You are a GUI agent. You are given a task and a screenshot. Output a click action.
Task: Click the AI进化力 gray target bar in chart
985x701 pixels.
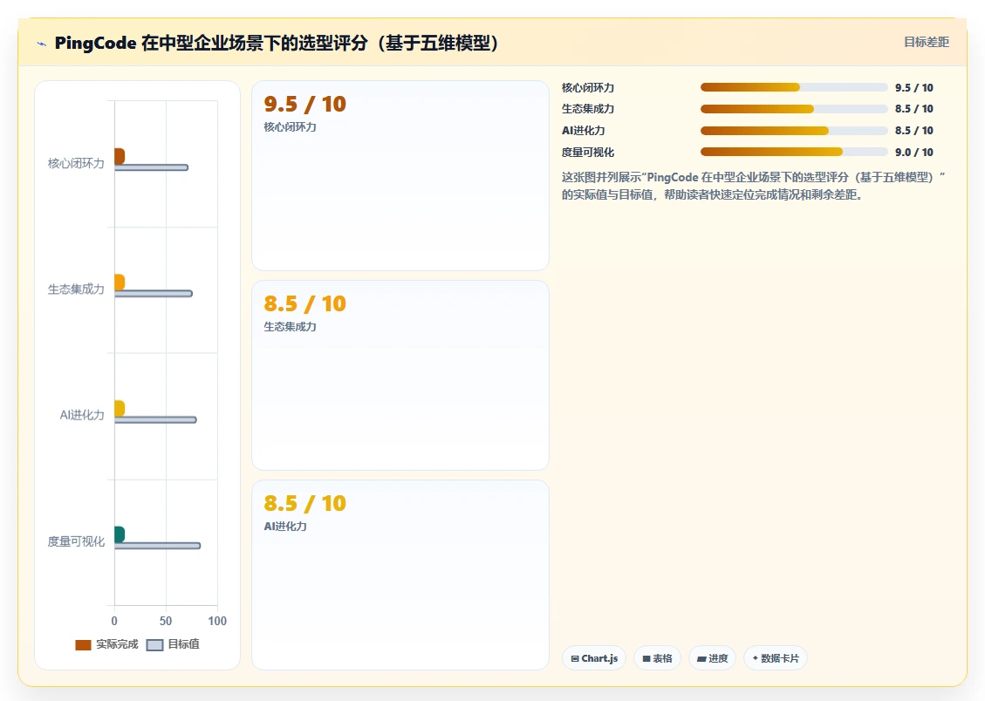click(x=155, y=420)
